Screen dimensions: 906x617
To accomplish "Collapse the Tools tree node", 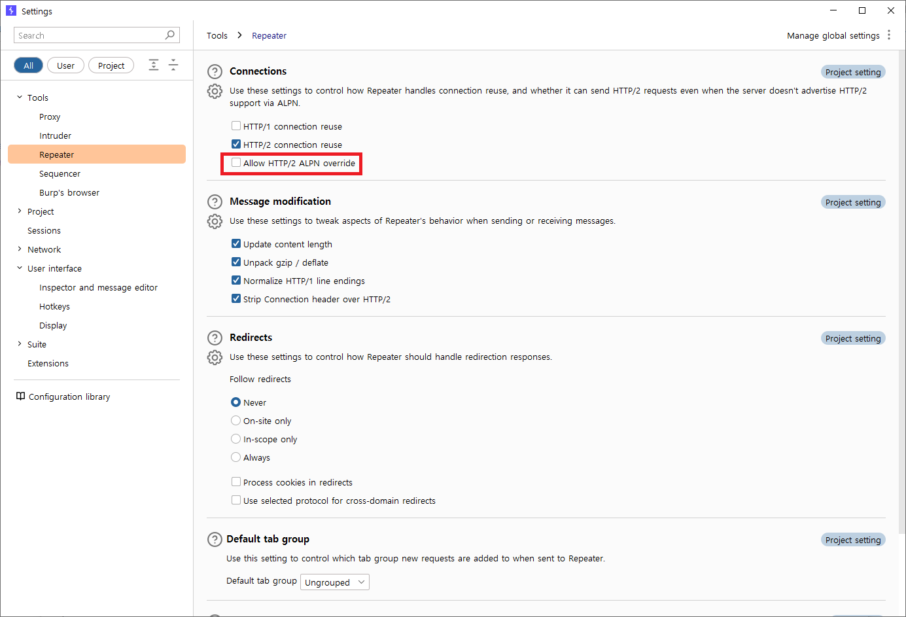I will coord(20,97).
